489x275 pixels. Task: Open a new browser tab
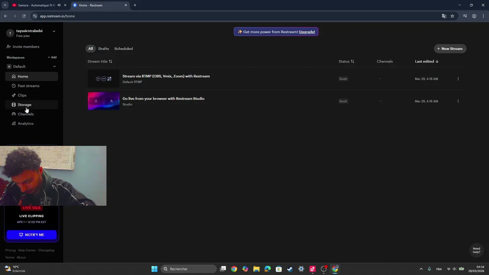tap(135, 5)
